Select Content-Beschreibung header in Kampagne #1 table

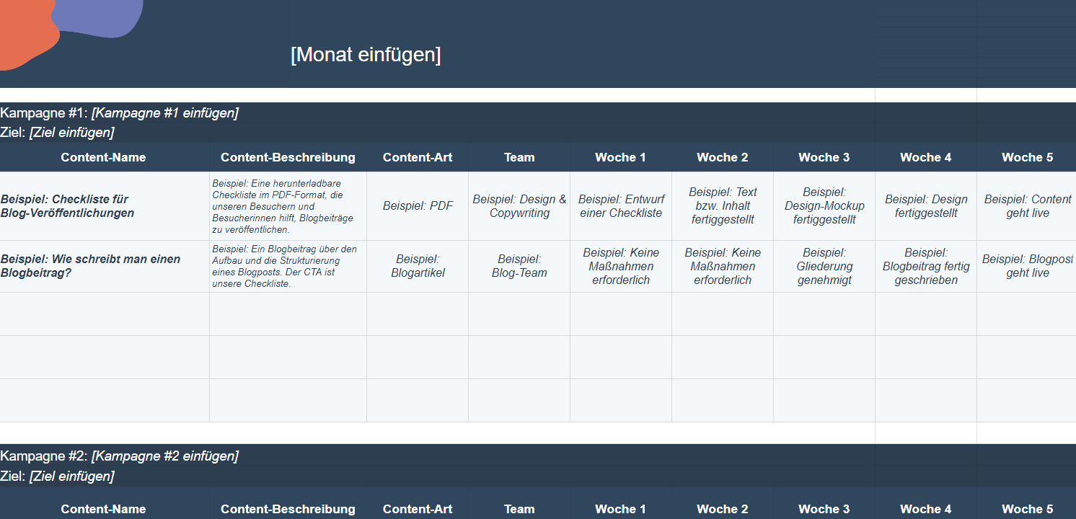click(288, 157)
